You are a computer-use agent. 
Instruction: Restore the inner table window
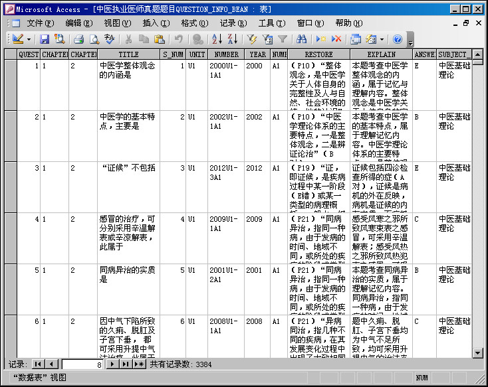[466, 23]
